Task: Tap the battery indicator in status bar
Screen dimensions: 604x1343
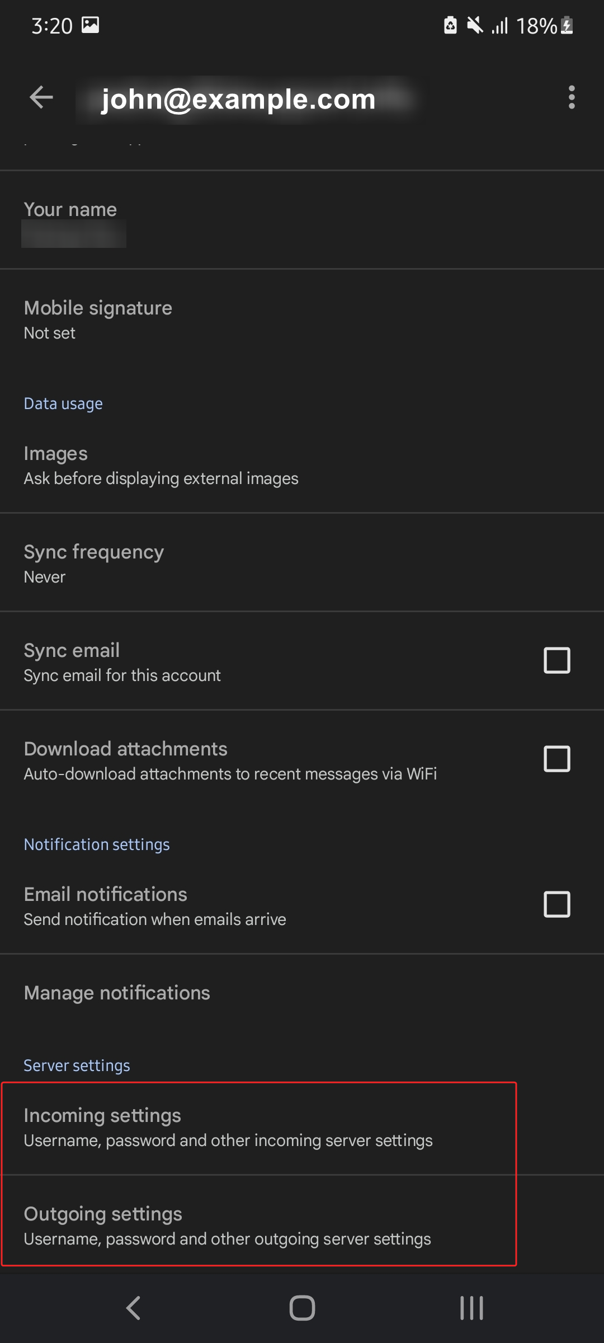Action: pos(567,26)
